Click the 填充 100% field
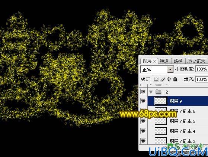Screen dimensions: 208x157 [x=202, y=79]
